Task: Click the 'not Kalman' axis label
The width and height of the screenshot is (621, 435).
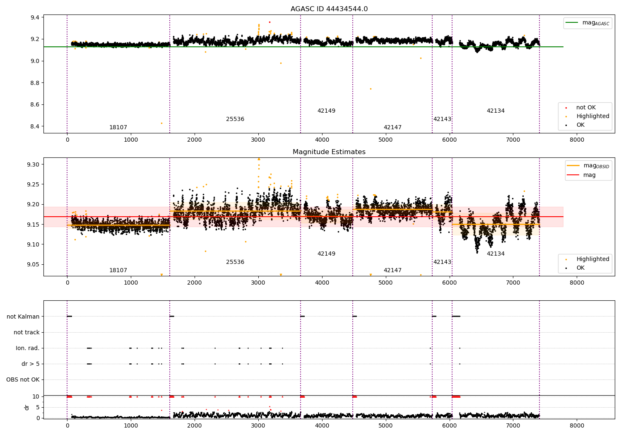Action: point(23,317)
